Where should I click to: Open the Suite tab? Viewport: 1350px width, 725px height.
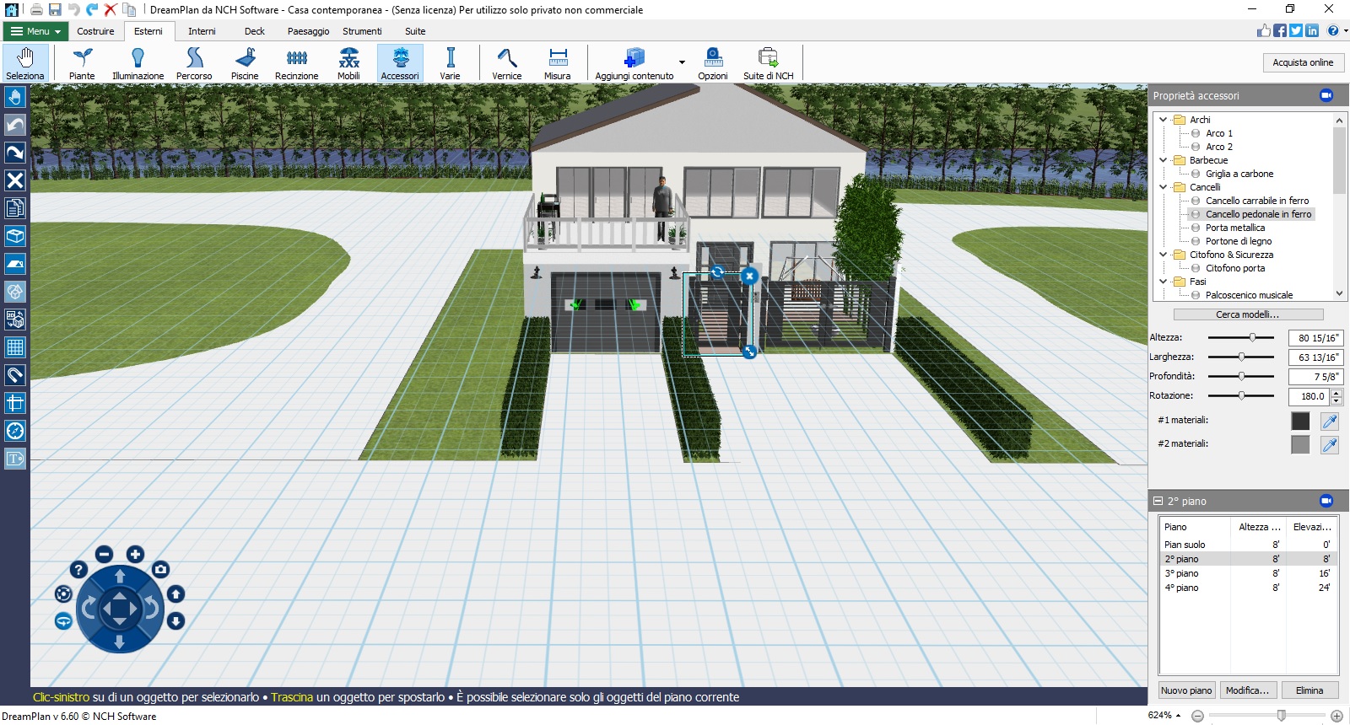pos(415,31)
